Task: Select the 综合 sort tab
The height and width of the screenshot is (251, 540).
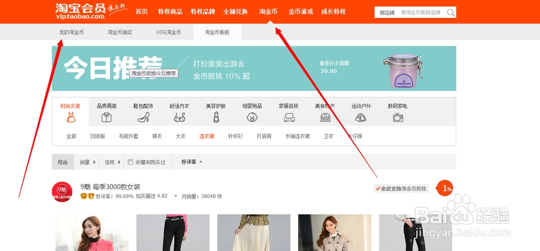Action: click(x=63, y=162)
